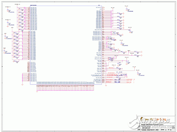Screen dimensions: 177x132
Task: Select the ground symbol below the chip's left pins
Action: tap(22, 84)
